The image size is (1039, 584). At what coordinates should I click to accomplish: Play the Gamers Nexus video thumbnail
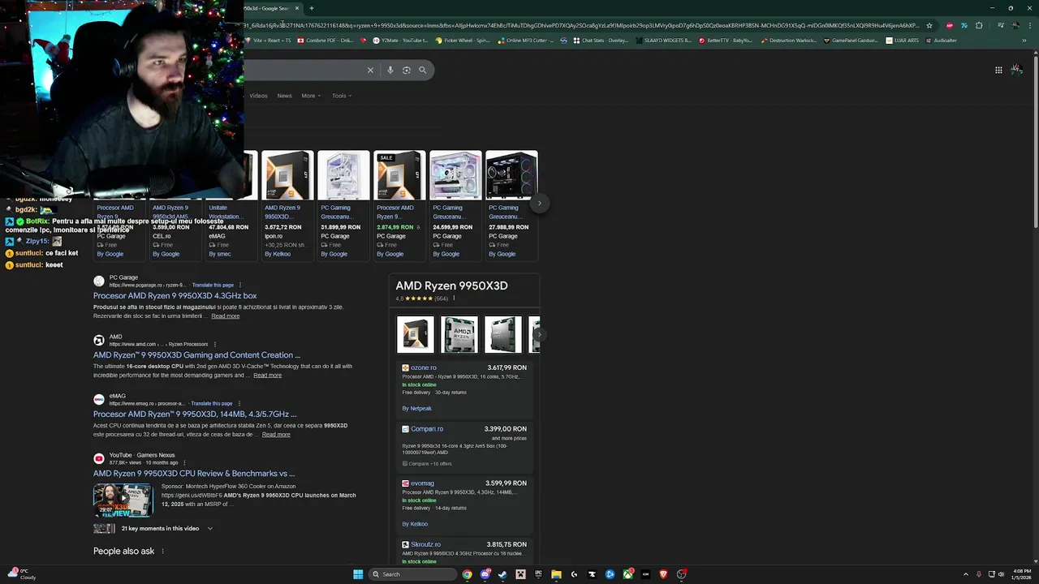[123, 500]
